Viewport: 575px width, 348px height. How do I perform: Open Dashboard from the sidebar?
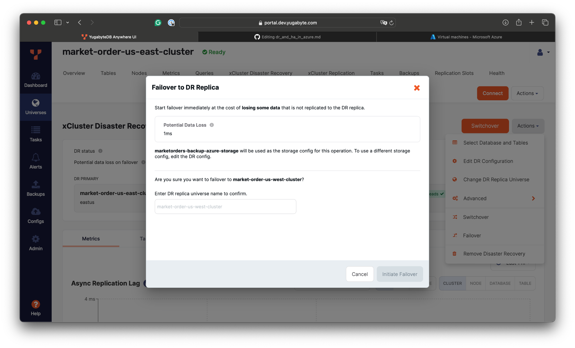(x=36, y=80)
